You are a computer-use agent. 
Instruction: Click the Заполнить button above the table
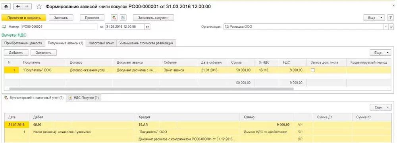coord(44,53)
